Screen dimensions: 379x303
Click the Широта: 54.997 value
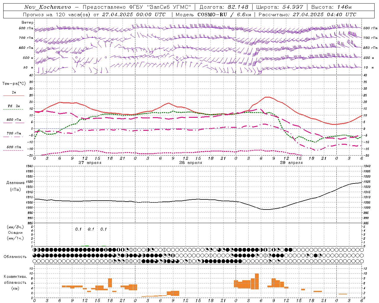tap(280, 7)
